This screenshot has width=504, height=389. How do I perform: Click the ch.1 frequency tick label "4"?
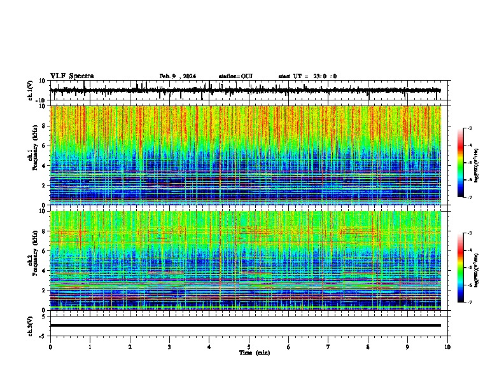pyautogui.click(x=44, y=166)
